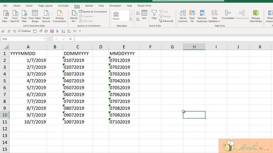
Task: Switch to the Home tab
Action: (17, 6)
